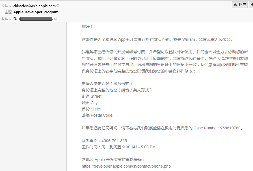
Task: Click the 收件人 recipient label
Action: (7, 19)
